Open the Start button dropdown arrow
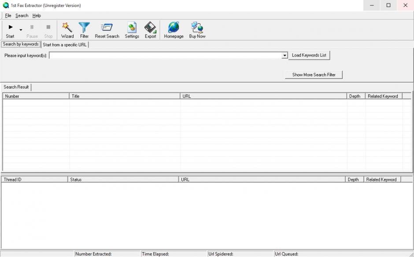Viewport: 414px width, 257px height. 21,30
